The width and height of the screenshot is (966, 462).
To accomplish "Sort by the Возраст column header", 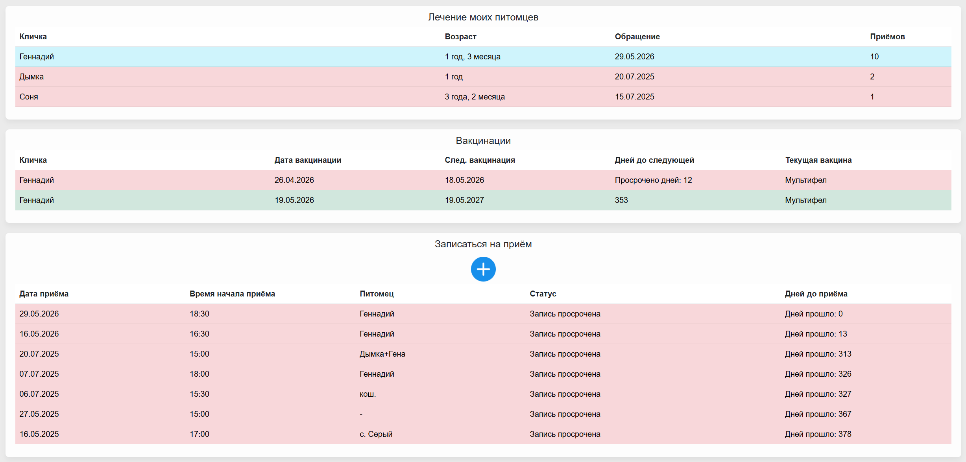I will [460, 37].
